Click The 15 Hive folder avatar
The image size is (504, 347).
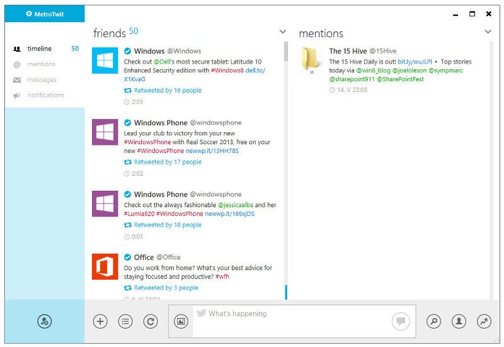pos(311,59)
